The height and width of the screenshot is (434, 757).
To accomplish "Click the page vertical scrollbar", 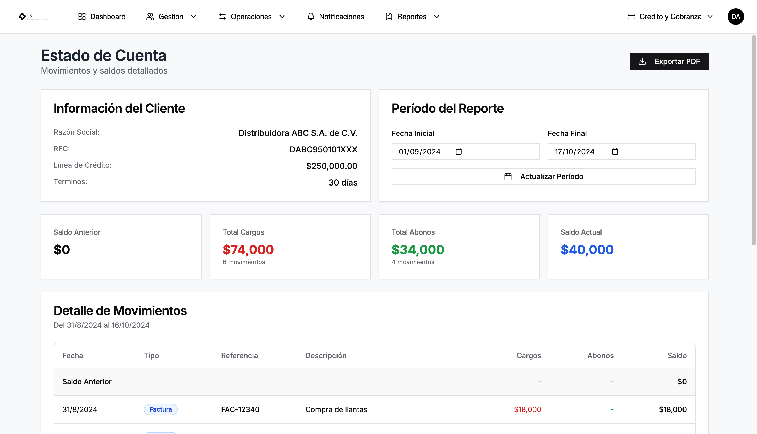I will click(x=753, y=140).
